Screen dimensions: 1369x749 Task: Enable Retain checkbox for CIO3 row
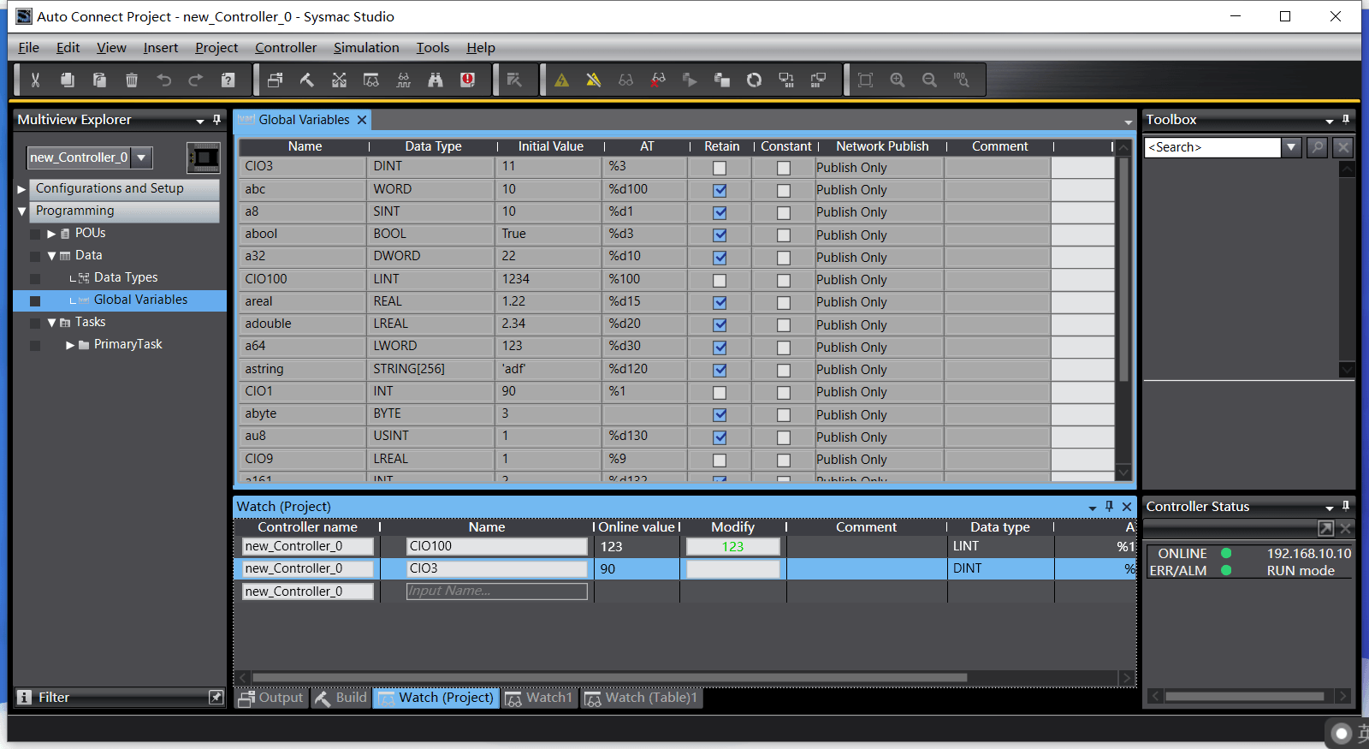[720, 168]
